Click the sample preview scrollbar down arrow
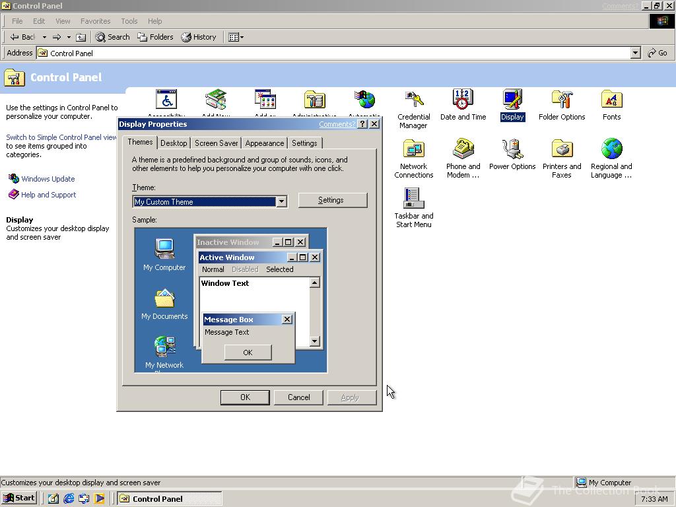The image size is (676, 507). [x=315, y=341]
